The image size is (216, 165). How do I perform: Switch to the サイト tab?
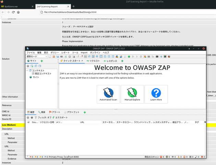[32, 61]
